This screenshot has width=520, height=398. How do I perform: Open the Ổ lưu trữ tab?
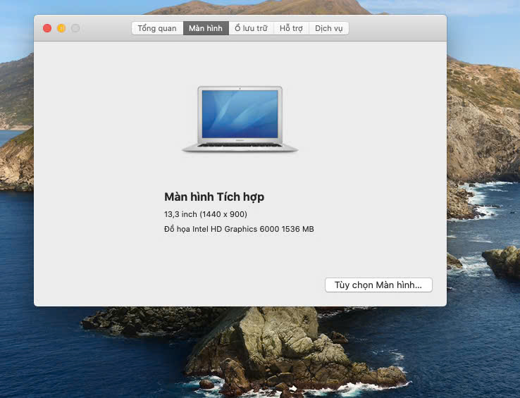(x=251, y=28)
